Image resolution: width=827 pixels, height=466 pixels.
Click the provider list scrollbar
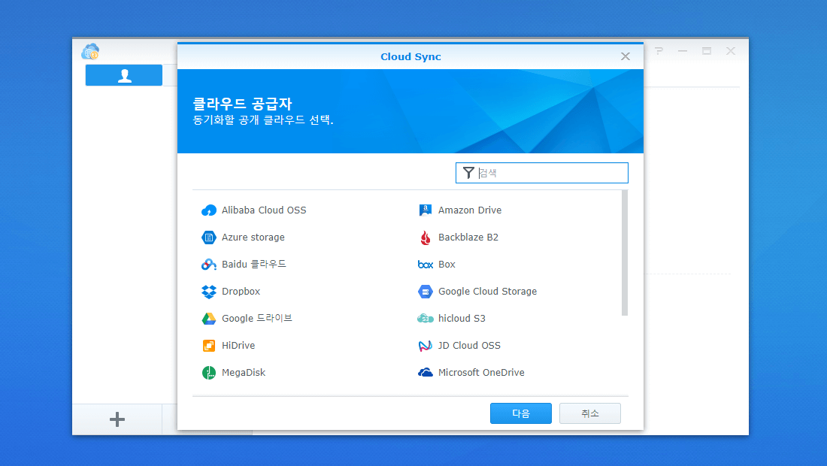click(x=625, y=253)
